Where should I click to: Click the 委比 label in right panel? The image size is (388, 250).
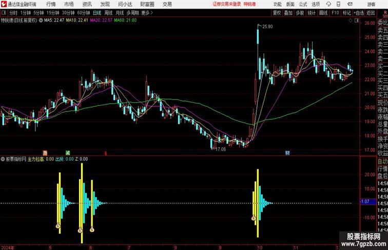coord(382,23)
